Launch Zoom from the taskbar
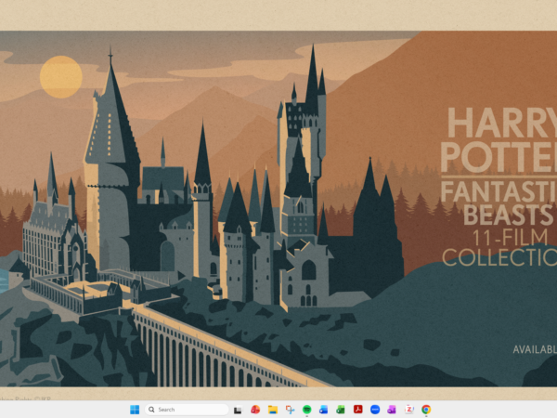Viewport: 557px width, 418px height. (375, 410)
